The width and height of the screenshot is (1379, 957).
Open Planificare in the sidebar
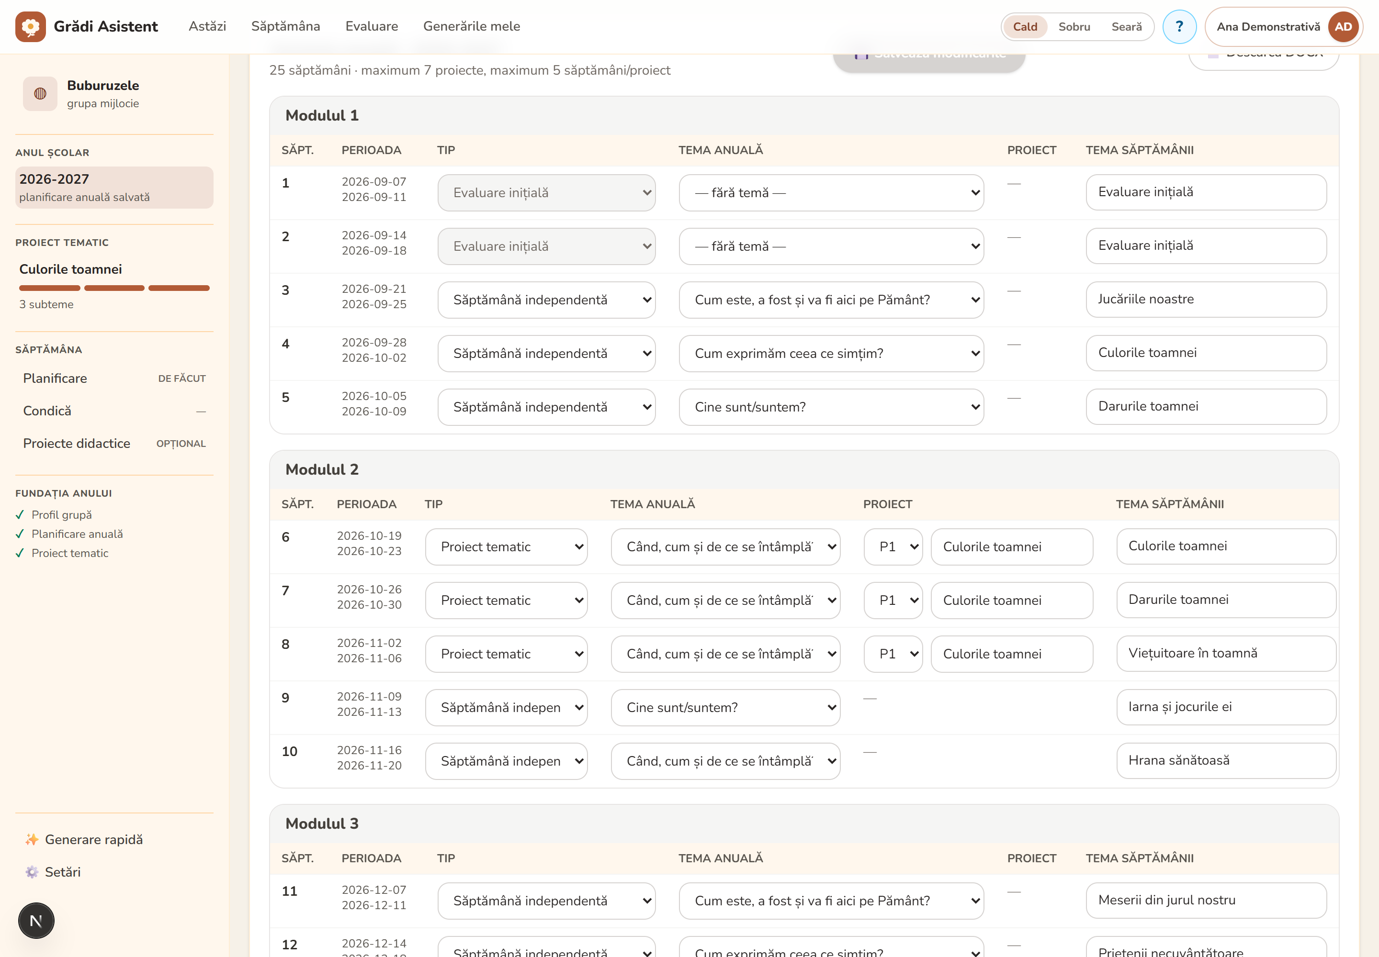click(114, 378)
